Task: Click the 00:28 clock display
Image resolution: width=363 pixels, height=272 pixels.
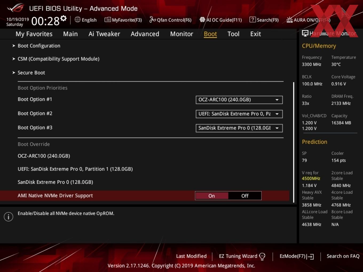Action: point(45,21)
